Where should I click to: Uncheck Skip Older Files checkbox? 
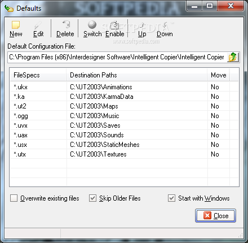(92, 198)
